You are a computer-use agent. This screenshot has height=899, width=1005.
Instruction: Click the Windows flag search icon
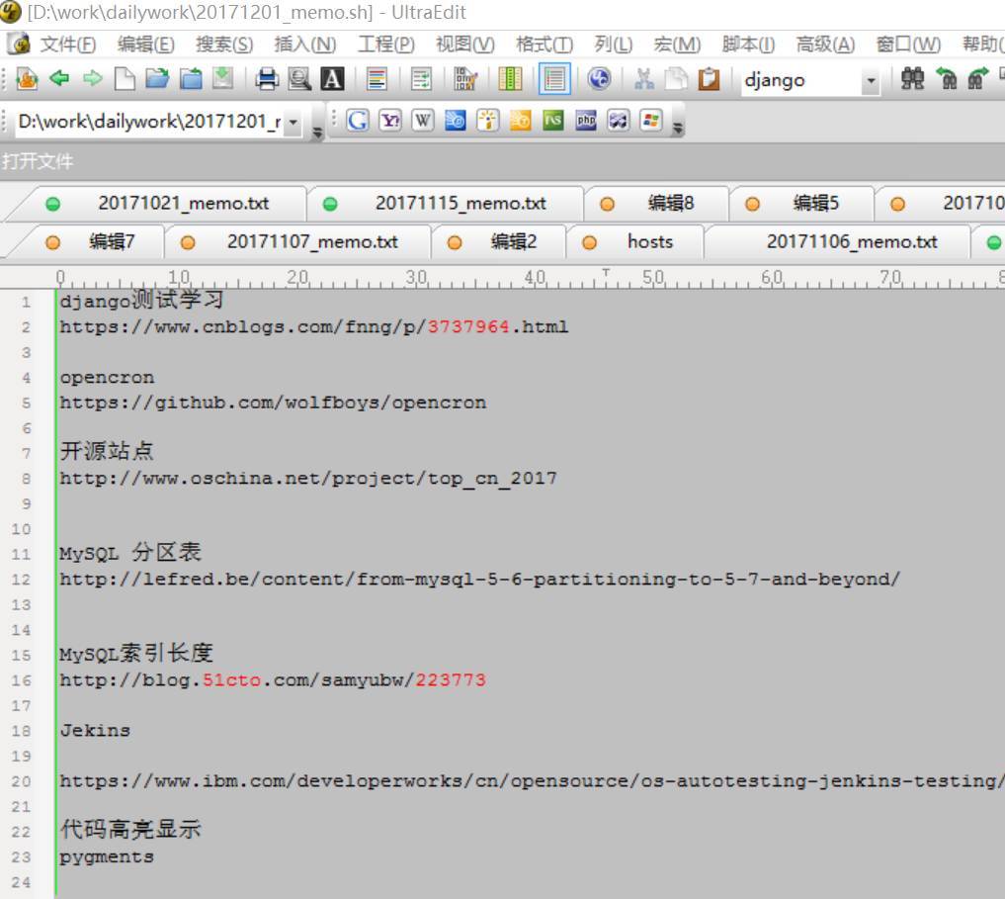coord(651,120)
